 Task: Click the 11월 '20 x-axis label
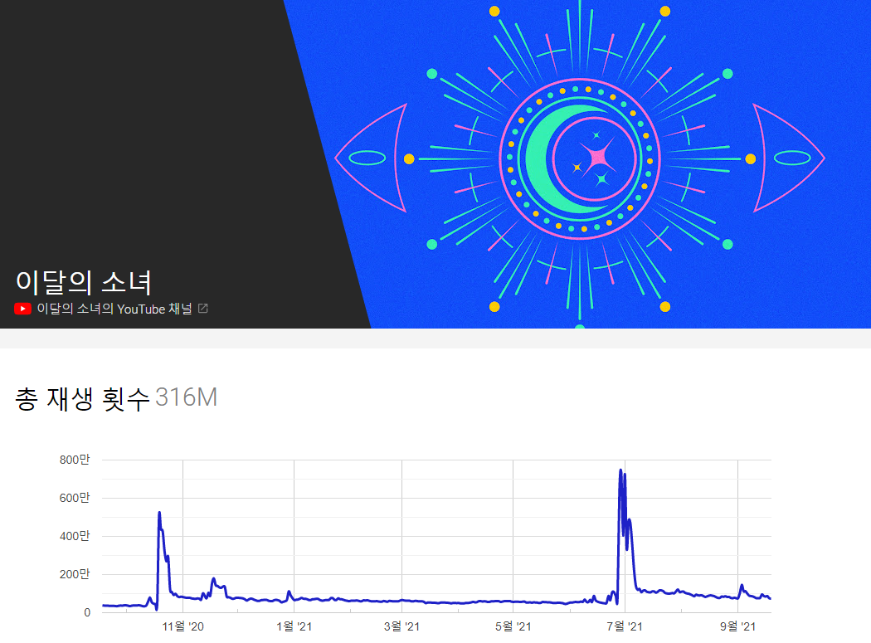tap(182, 626)
